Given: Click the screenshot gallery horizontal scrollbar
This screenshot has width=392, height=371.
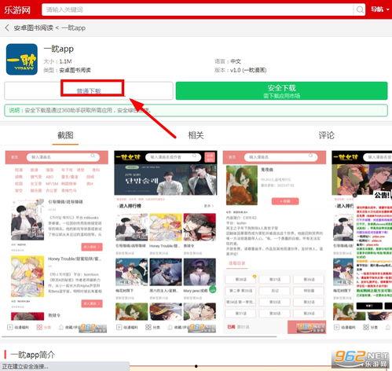Looking at the screenshot, I should (139, 336).
